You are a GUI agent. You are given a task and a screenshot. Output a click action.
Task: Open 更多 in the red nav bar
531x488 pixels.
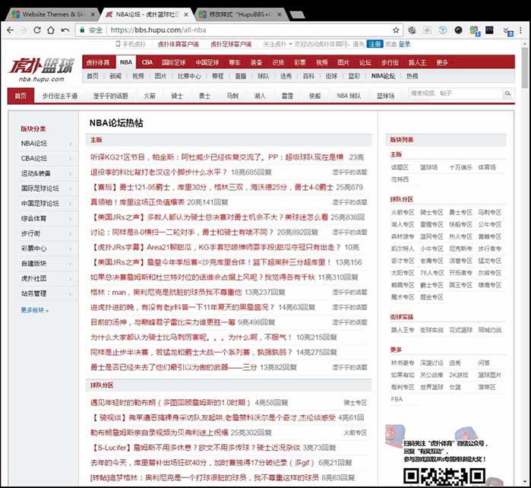tap(442, 62)
